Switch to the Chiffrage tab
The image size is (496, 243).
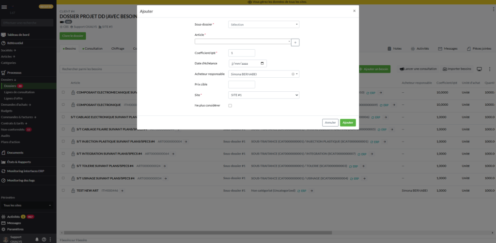pos(118,48)
